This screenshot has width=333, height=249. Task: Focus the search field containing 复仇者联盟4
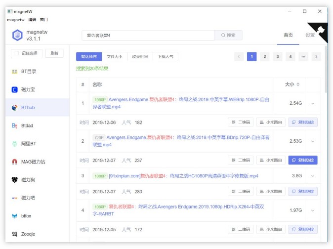148,35
